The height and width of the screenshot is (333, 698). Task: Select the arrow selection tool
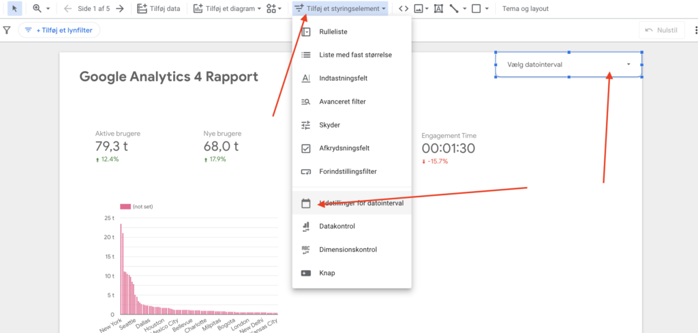pyautogui.click(x=15, y=8)
